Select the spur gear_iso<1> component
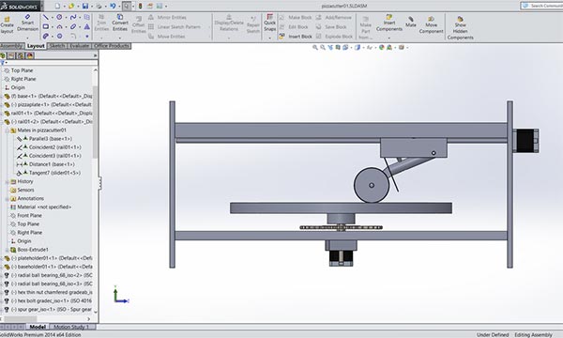This screenshot has height=338, width=563. point(48,310)
